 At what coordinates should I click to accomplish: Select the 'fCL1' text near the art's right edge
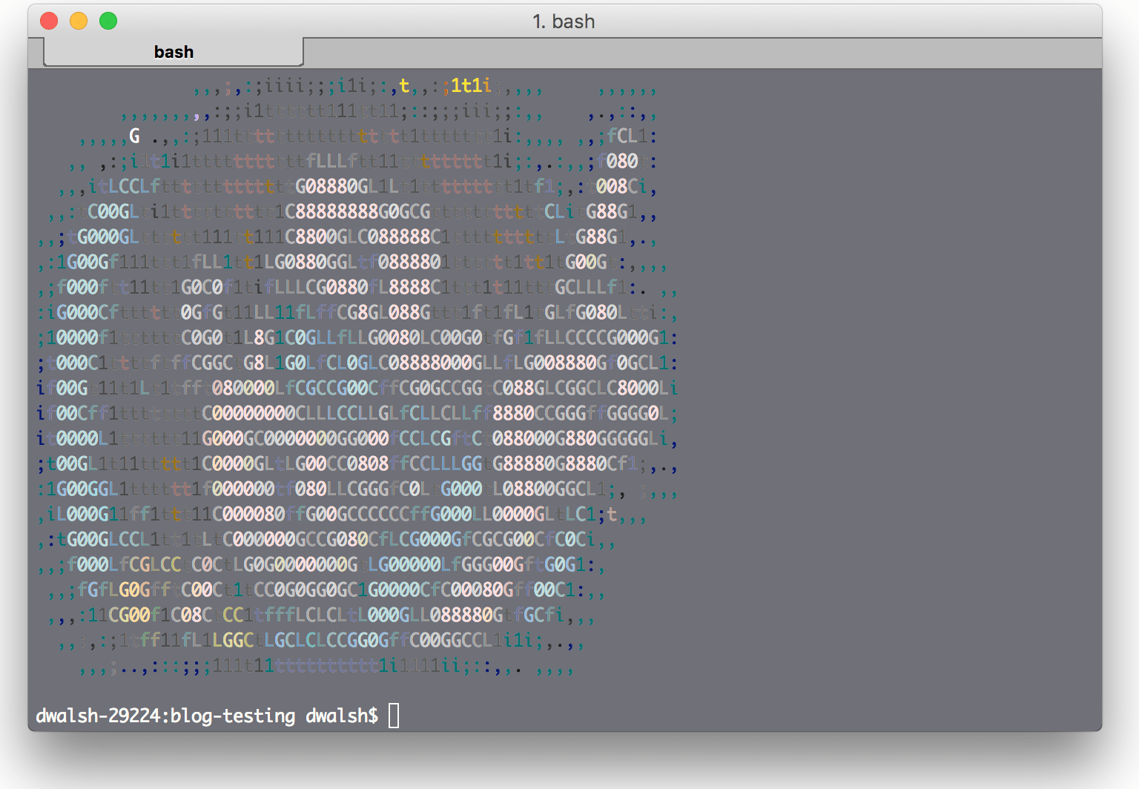(x=627, y=136)
